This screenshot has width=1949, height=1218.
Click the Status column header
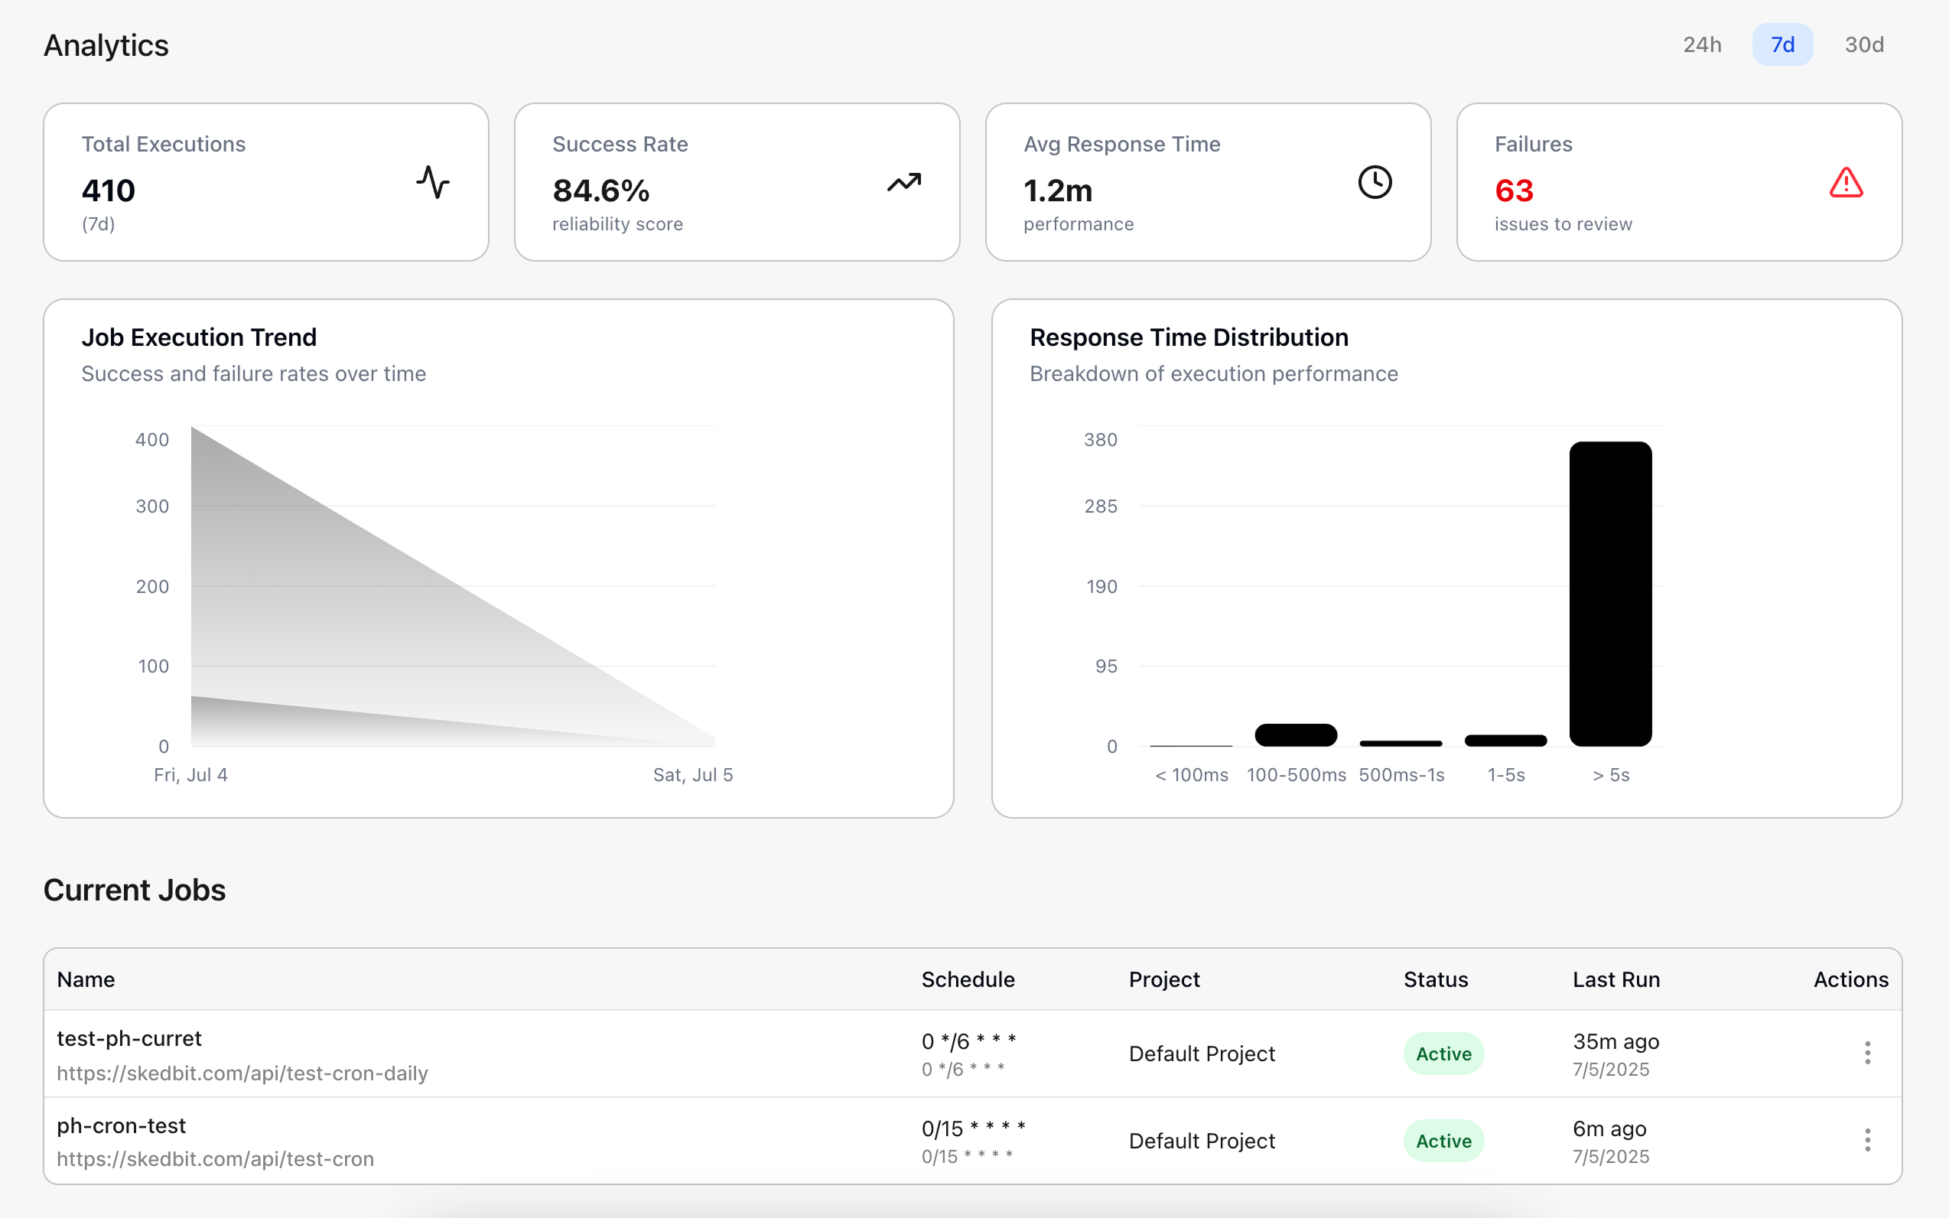click(1435, 979)
